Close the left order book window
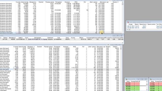This screenshot has height=91, width=162. pos(146,79)
